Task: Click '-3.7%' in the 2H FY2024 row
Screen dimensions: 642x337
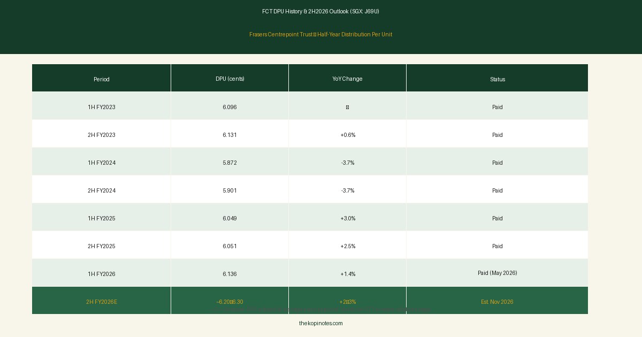Action: tap(348, 190)
